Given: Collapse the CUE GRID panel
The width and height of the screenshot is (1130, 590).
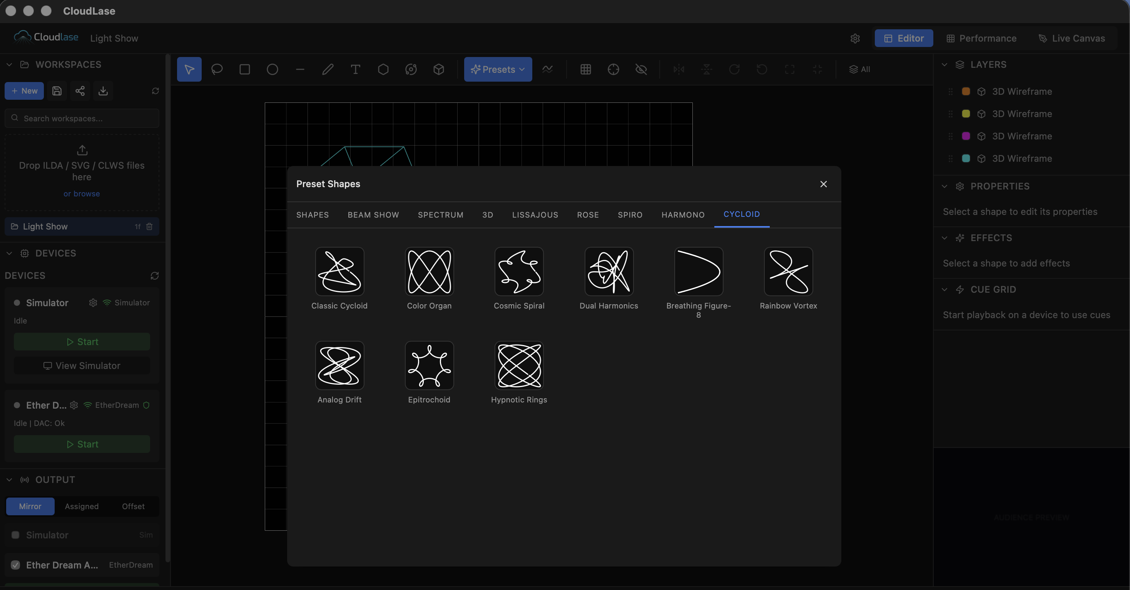Looking at the screenshot, I should point(944,289).
